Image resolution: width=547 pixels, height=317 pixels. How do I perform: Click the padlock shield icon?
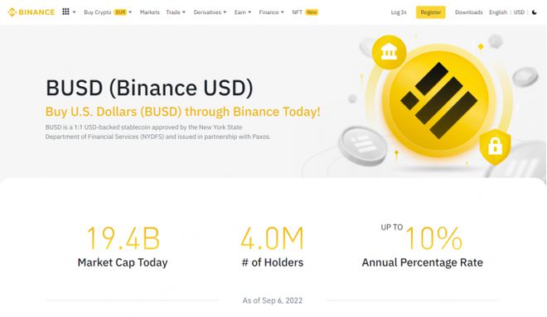tap(495, 146)
